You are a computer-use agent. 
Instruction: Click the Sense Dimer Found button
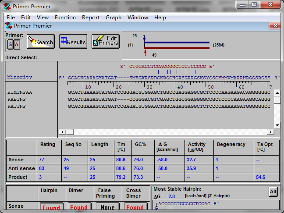(79, 207)
